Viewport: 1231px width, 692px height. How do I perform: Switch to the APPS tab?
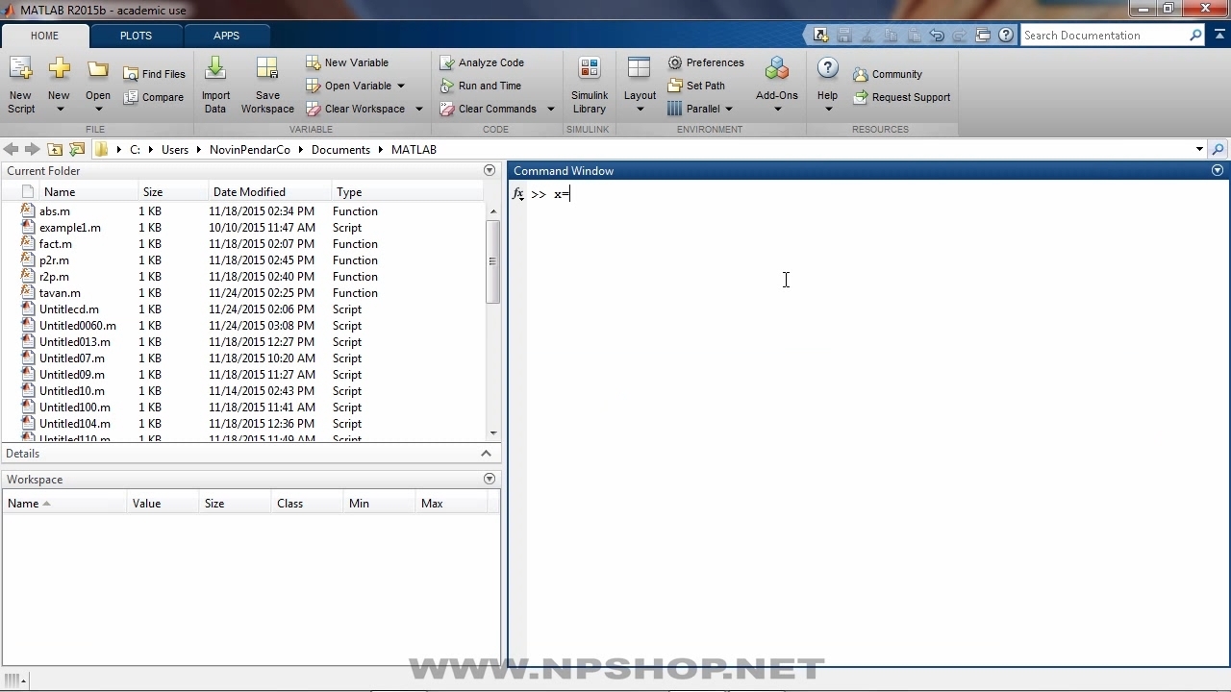(x=226, y=36)
